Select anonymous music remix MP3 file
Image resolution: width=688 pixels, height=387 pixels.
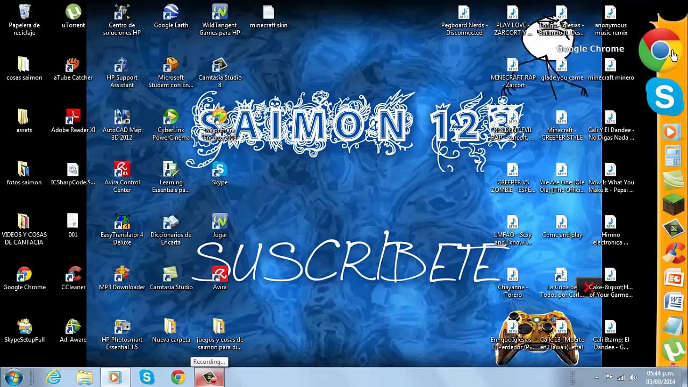pyautogui.click(x=611, y=20)
